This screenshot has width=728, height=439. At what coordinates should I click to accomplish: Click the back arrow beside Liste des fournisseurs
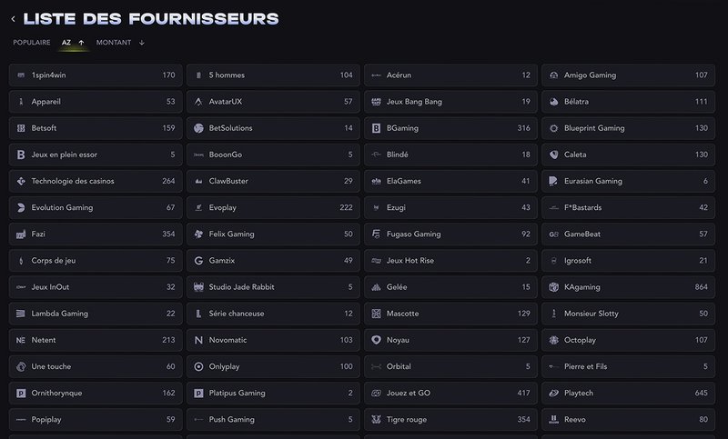(13, 19)
